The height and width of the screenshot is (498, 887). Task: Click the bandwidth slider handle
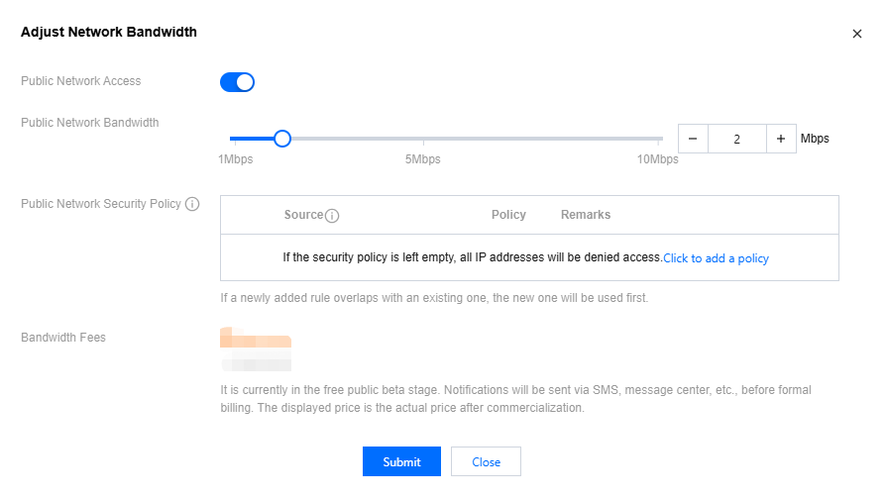281,139
